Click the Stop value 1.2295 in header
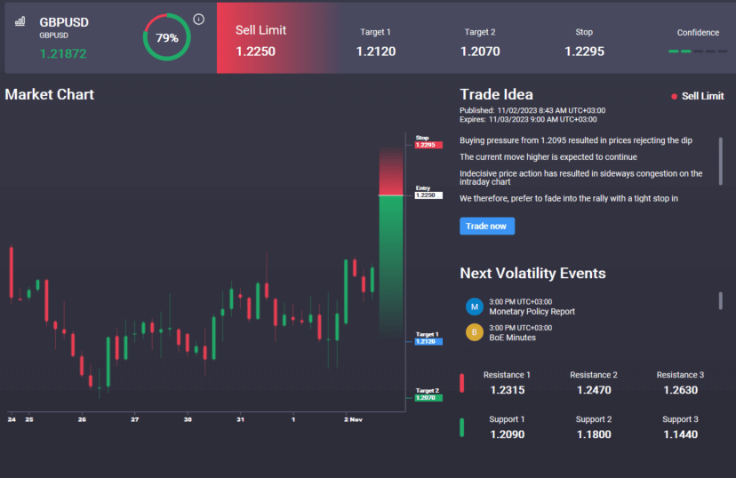 [x=584, y=52]
